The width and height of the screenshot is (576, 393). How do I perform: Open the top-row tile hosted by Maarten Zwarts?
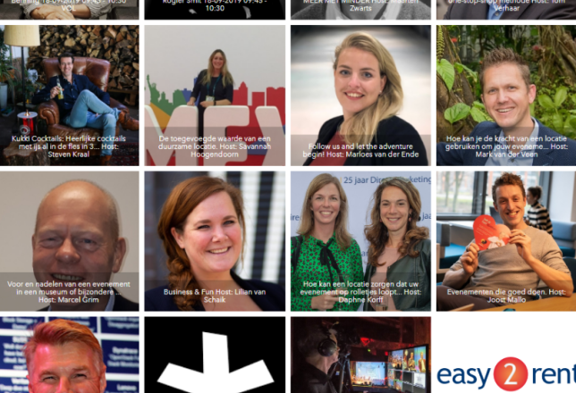tap(360, 10)
